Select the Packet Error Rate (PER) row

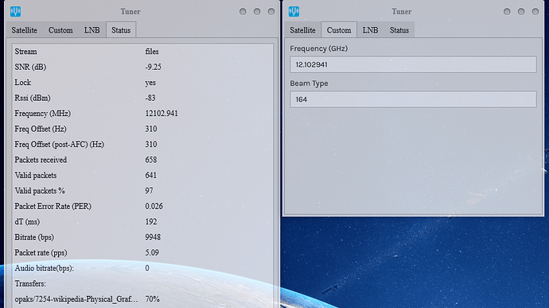click(x=143, y=206)
